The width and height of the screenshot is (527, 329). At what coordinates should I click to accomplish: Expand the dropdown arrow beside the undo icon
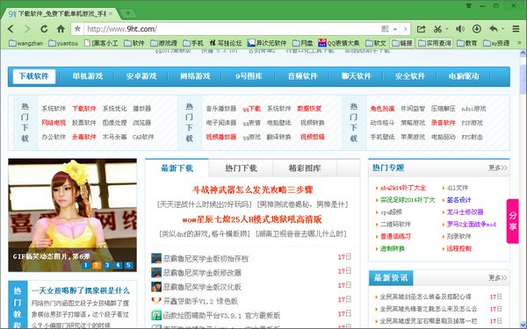click(x=502, y=29)
